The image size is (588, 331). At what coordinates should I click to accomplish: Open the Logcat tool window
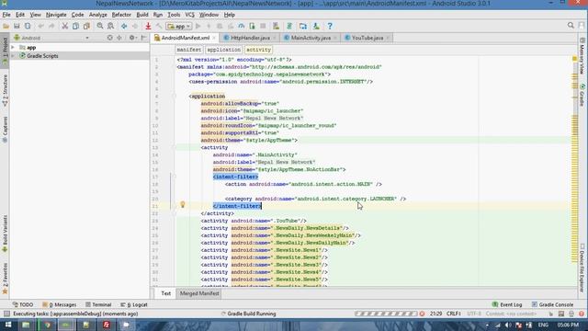(x=134, y=304)
